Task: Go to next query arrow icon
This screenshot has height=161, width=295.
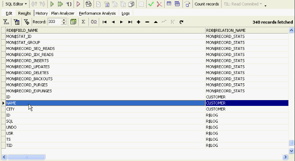Action: point(42,4)
